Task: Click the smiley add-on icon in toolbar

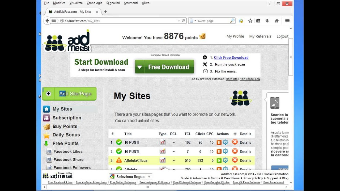Action: click(x=241, y=21)
